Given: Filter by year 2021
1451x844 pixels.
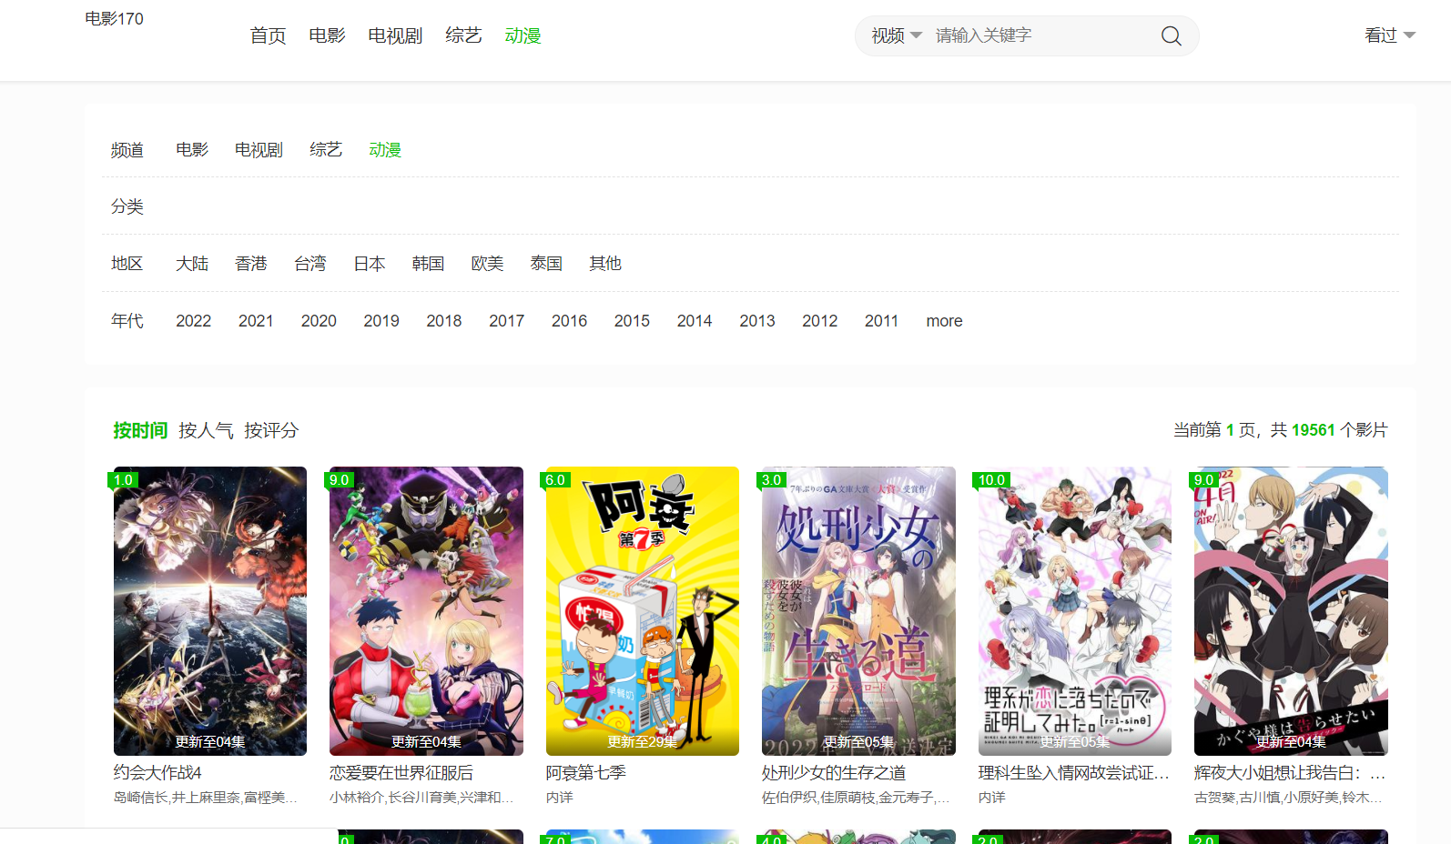Looking at the screenshot, I should (x=256, y=321).
